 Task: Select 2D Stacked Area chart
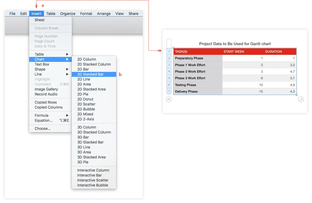coord(94,89)
